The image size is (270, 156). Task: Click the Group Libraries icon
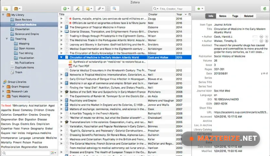click(x=5, y=82)
